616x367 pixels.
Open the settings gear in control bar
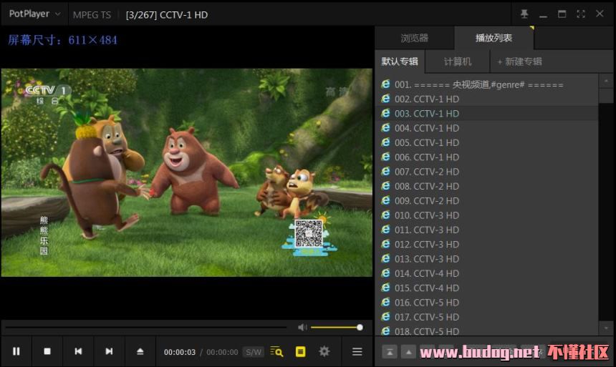pyautogui.click(x=324, y=352)
